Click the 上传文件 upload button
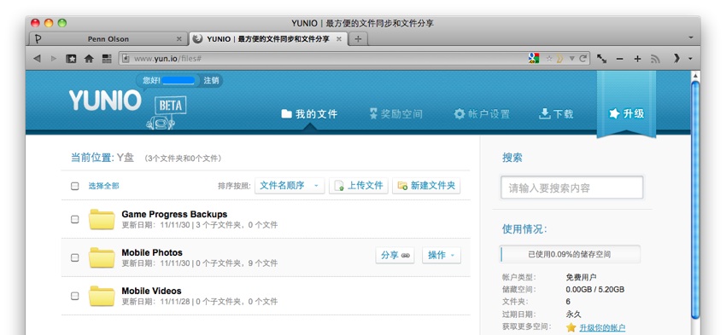Image resolution: width=726 pixels, height=335 pixels. point(359,185)
